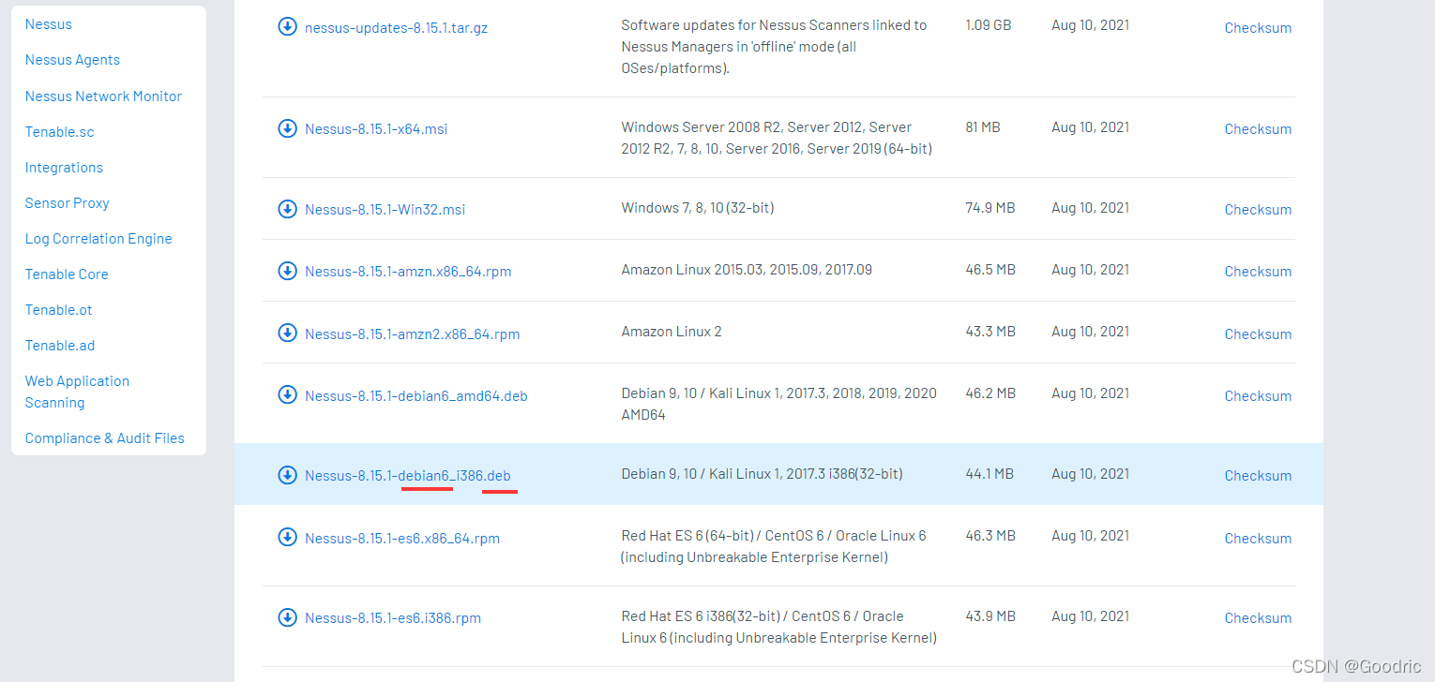Open Log Correlation Engine sidebar item
Image resolution: width=1435 pixels, height=682 pixels.
click(98, 239)
